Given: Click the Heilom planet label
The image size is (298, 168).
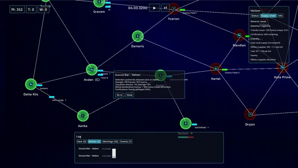Looking at the screenshot, I should point(183,133).
